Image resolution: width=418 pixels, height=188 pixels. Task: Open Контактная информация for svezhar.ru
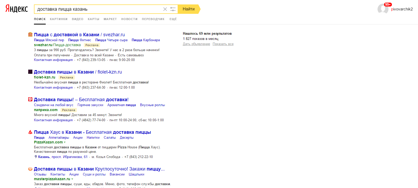coord(53,60)
